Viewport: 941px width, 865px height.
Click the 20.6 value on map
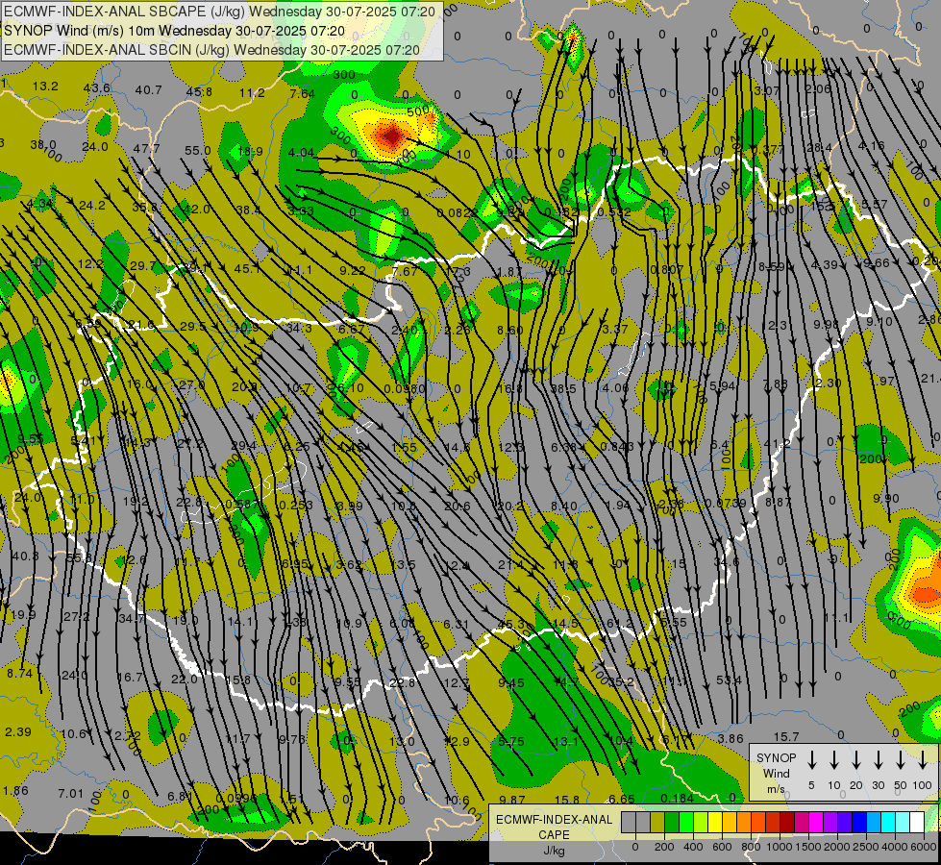point(458,507)
